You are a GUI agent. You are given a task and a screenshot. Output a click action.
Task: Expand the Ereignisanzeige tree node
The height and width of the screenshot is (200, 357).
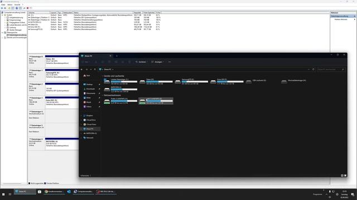click(x=5, y=20)
